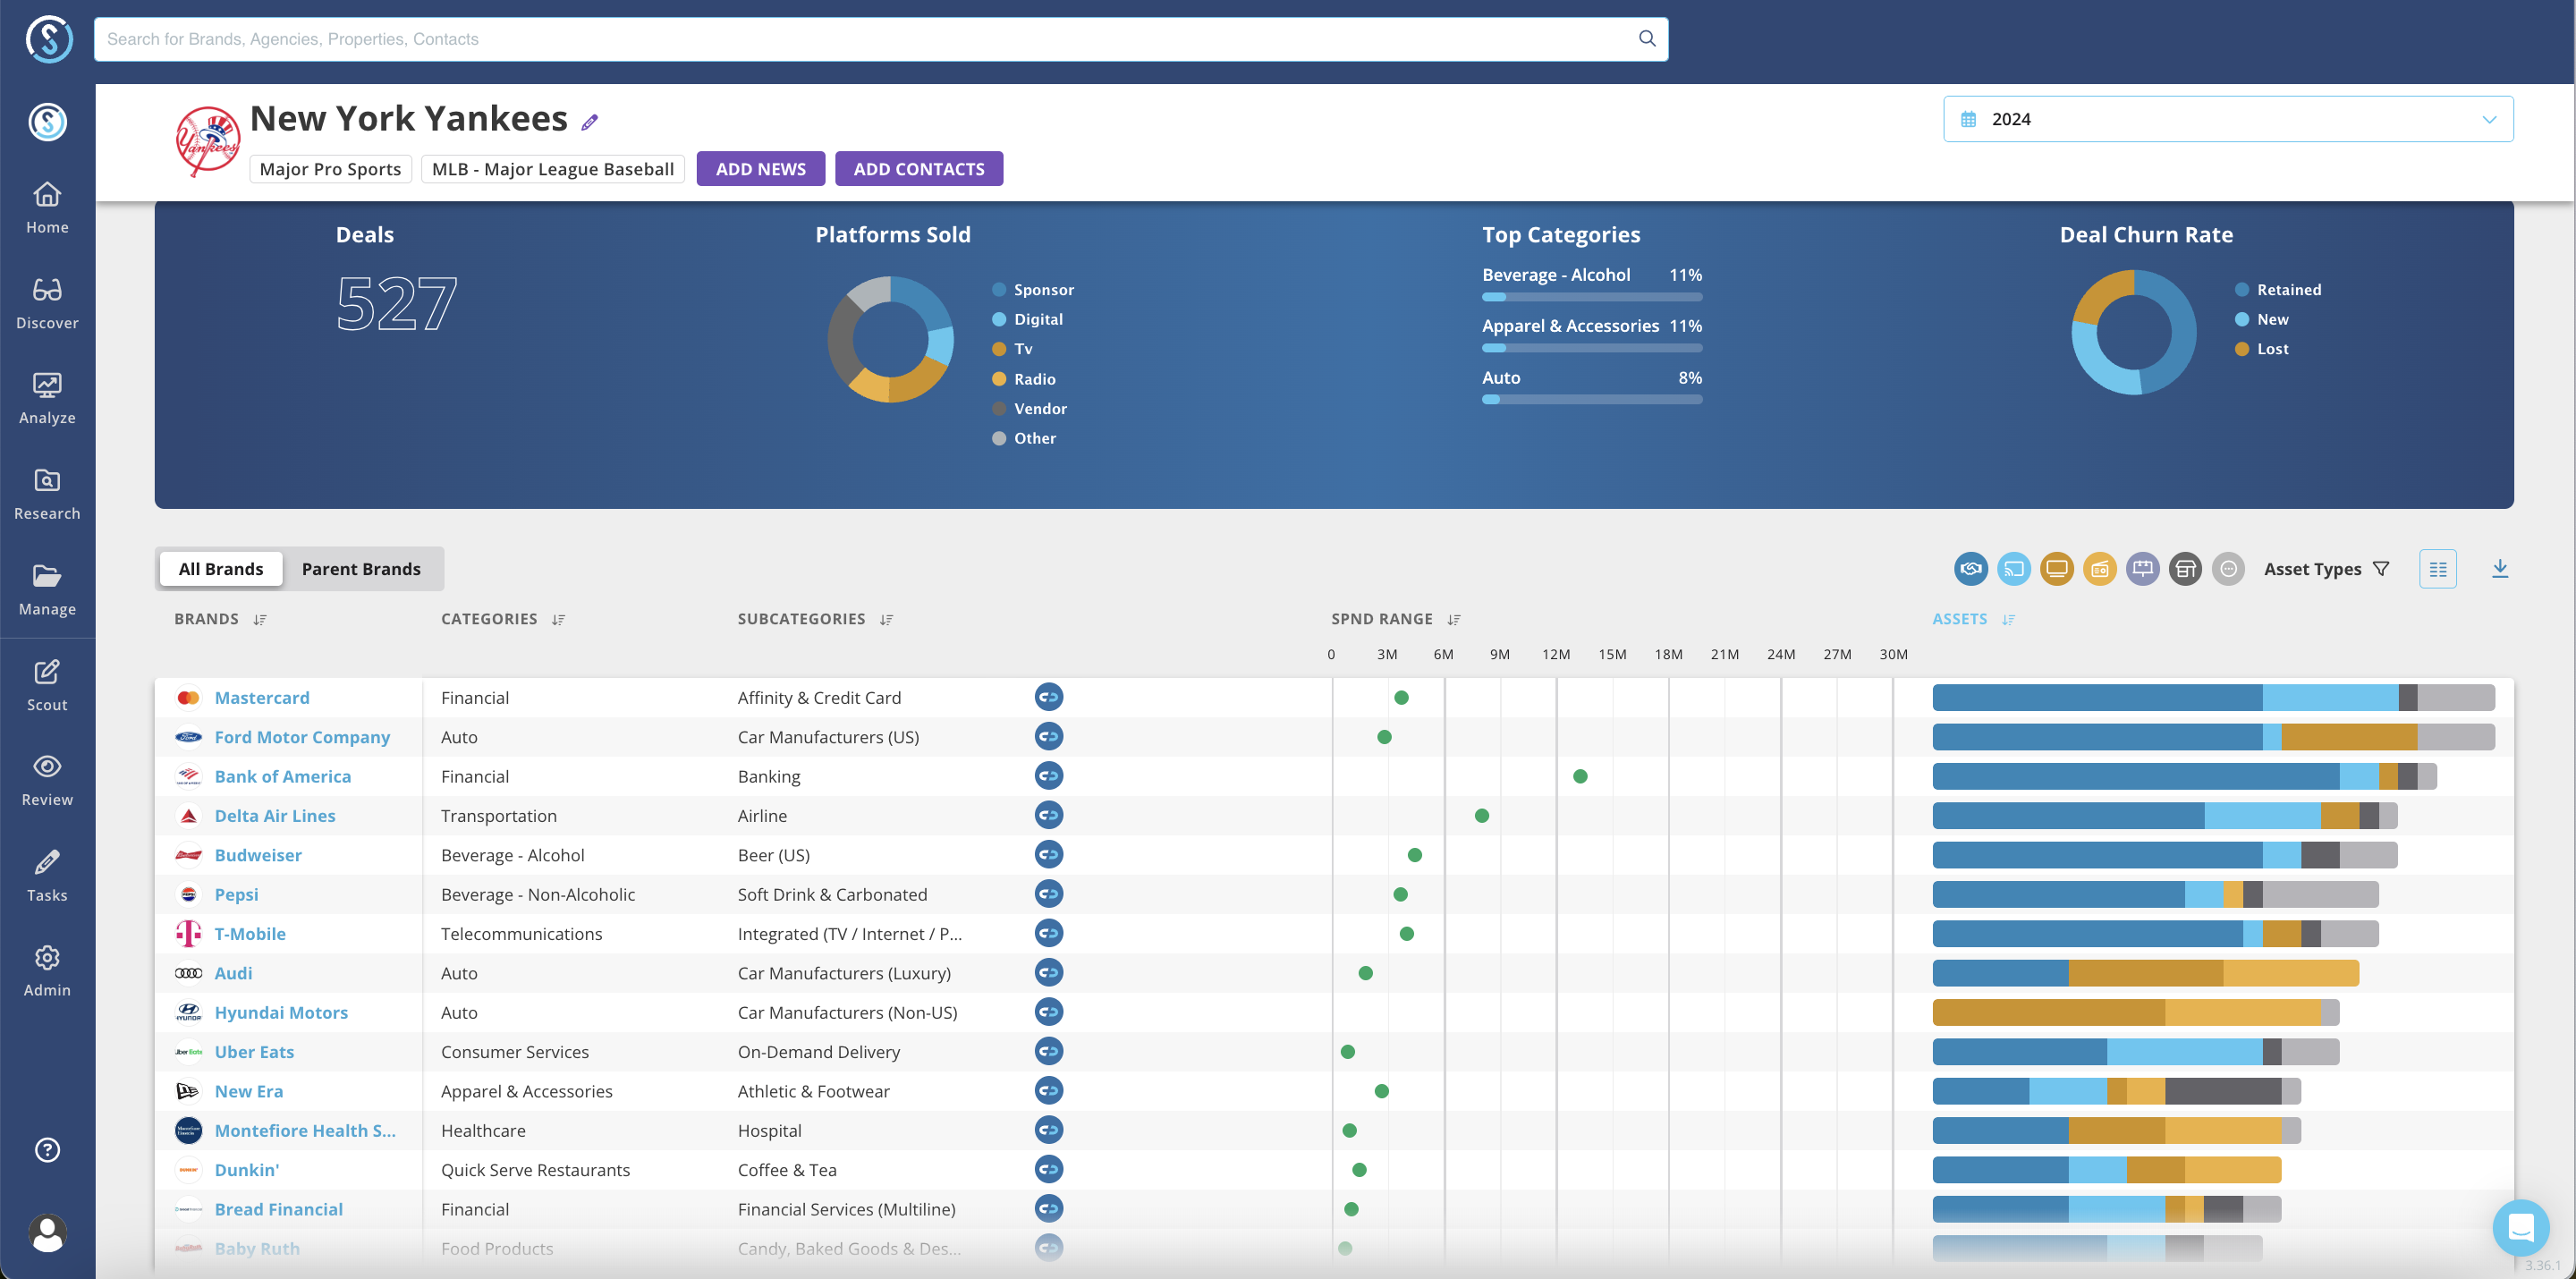The height and width of the screenshot is (1279, 2576).
Task: Open the link icon for Mastercard row
Action: (x=1048, y=697)
